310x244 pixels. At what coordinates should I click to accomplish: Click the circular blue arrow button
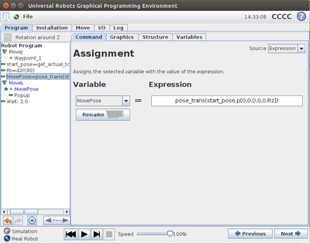pos(32,220)
